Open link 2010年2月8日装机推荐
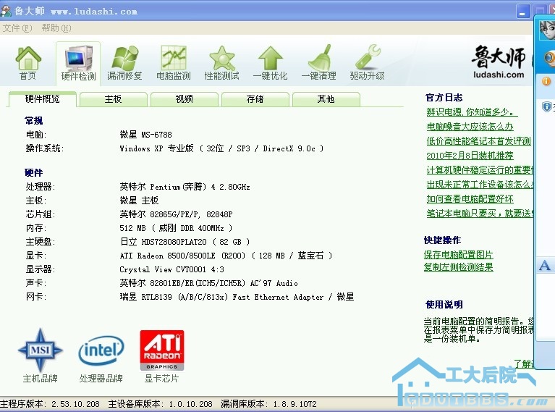Image resolution: width=555 pixels, height=412 pixels. click(470, 156)
